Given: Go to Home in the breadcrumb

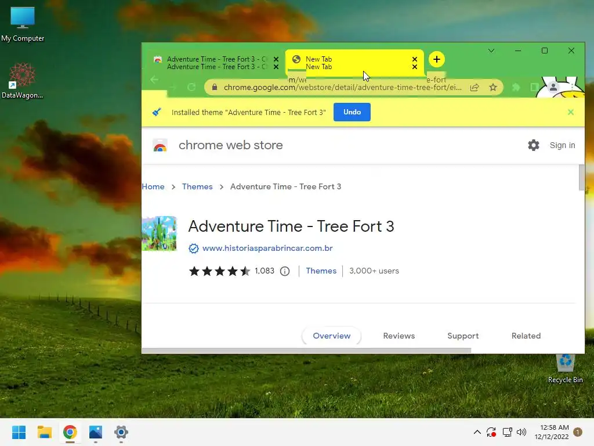Looking at the screenshot, I should pyautogui.click(x=153, y=186).
